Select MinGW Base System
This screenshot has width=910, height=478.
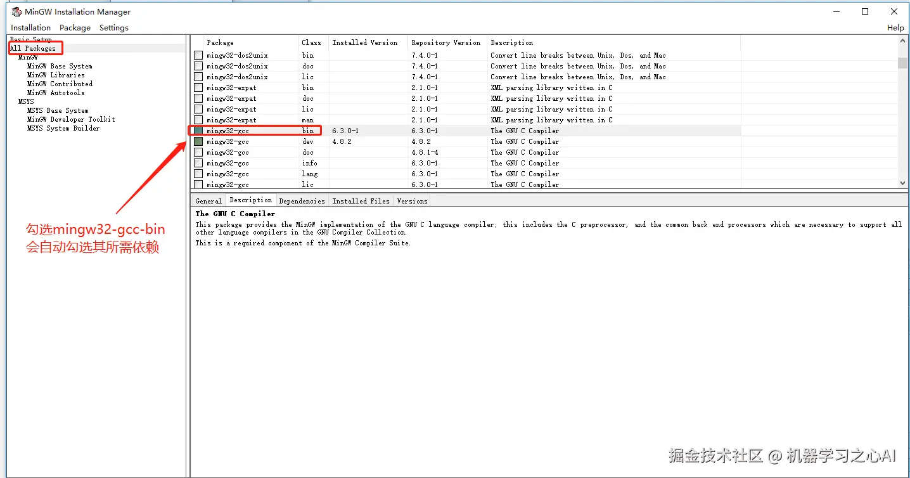pyautogui.click(x=60, y=66)
